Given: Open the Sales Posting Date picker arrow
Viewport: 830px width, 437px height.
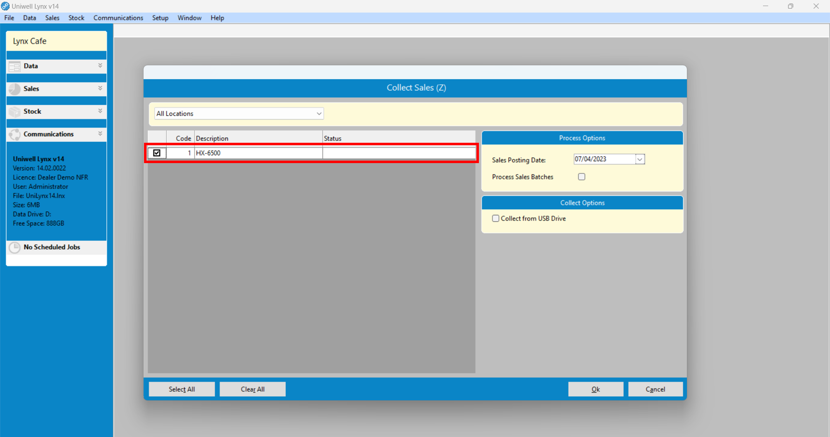Looking at the screenshot, I should tap(640, 159).
